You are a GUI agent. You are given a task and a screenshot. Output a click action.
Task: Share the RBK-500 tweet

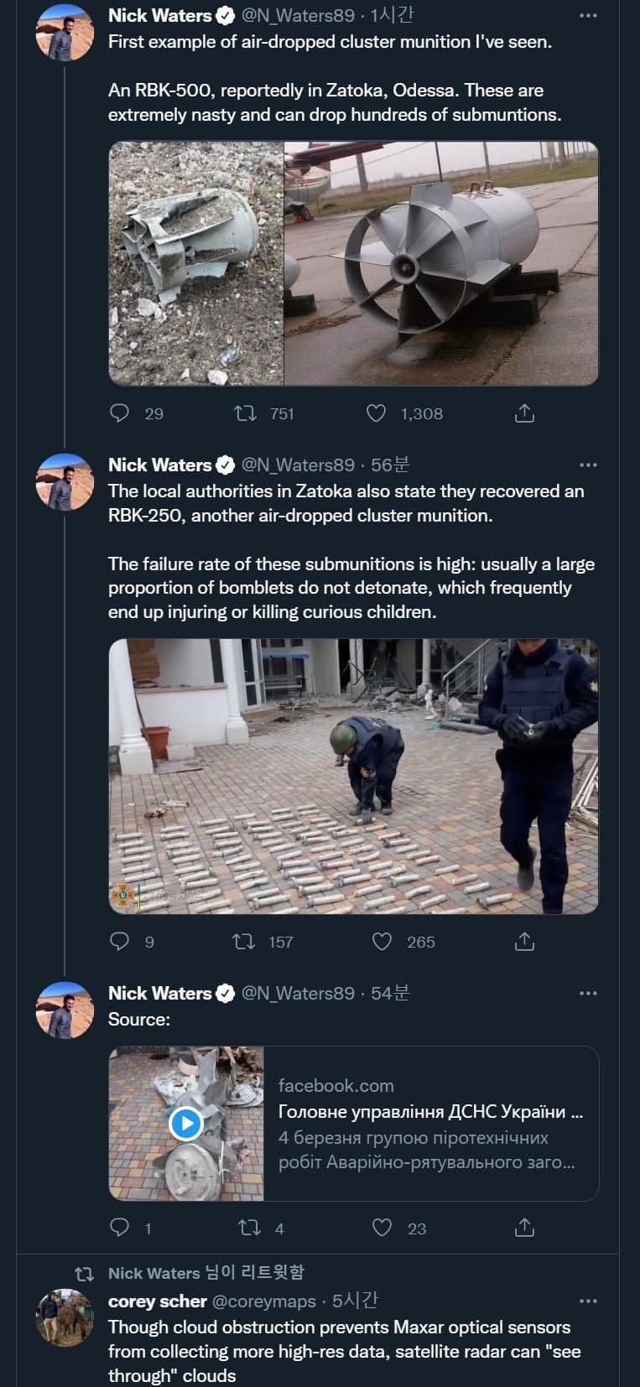point(524,413)
